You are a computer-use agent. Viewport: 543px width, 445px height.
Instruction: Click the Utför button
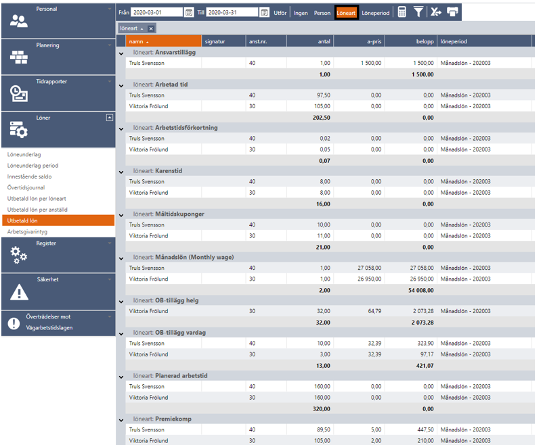tap(280, 13)
